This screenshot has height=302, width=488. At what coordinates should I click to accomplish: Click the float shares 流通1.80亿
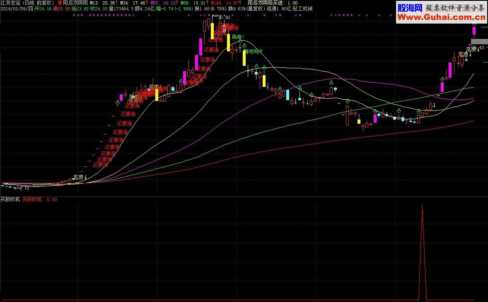279,9
